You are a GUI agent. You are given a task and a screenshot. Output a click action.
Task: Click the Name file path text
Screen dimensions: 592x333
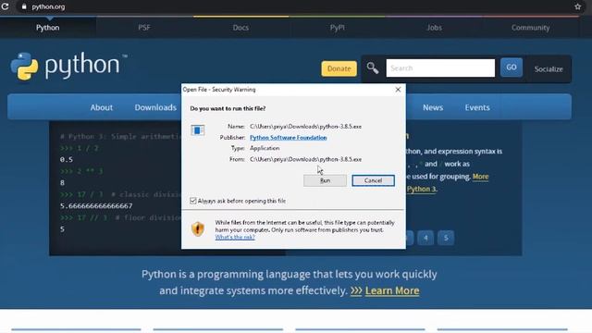tap(305, 127)
